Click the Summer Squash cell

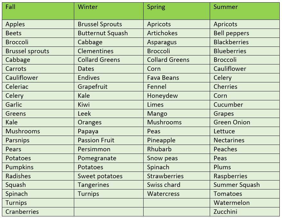(x=245, y=185)
